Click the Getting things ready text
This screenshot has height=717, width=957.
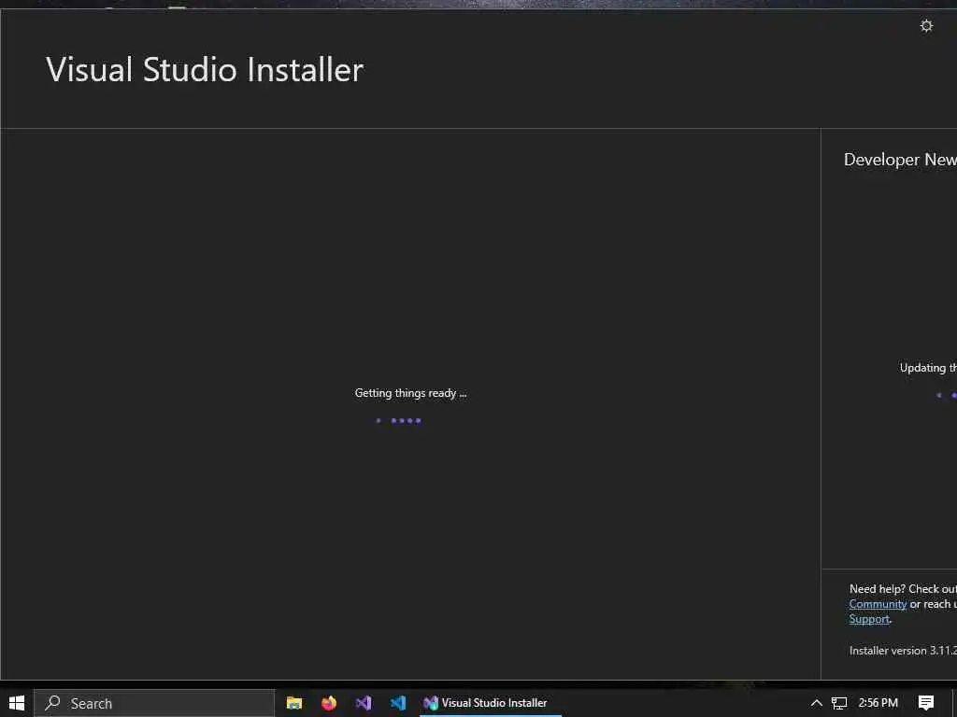(410, 393)
